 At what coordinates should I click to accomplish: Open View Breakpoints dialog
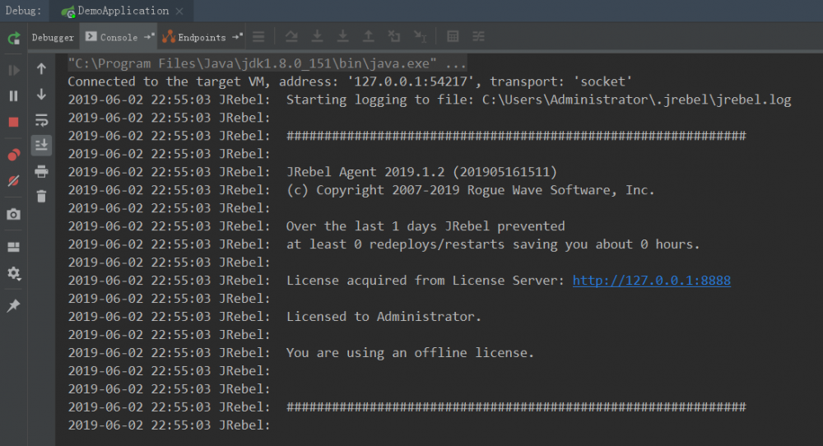click(13, 155)
